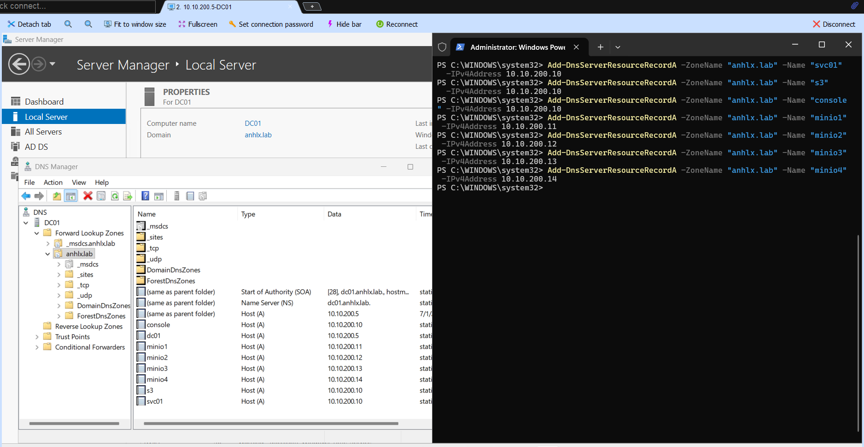Click the DC01 computer name link

pyautogui.click(x=253, y=124)
